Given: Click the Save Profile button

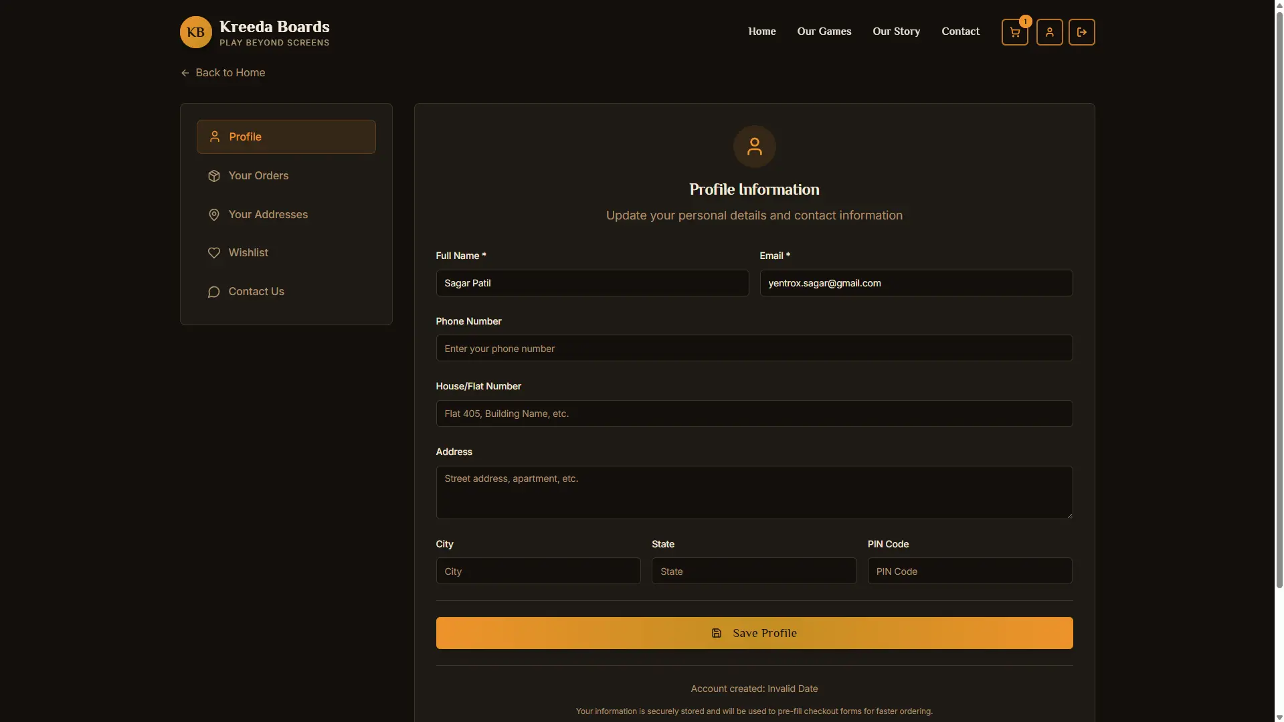Looking at the screenshot, I should pyautogui.click(x=753, y=632).
